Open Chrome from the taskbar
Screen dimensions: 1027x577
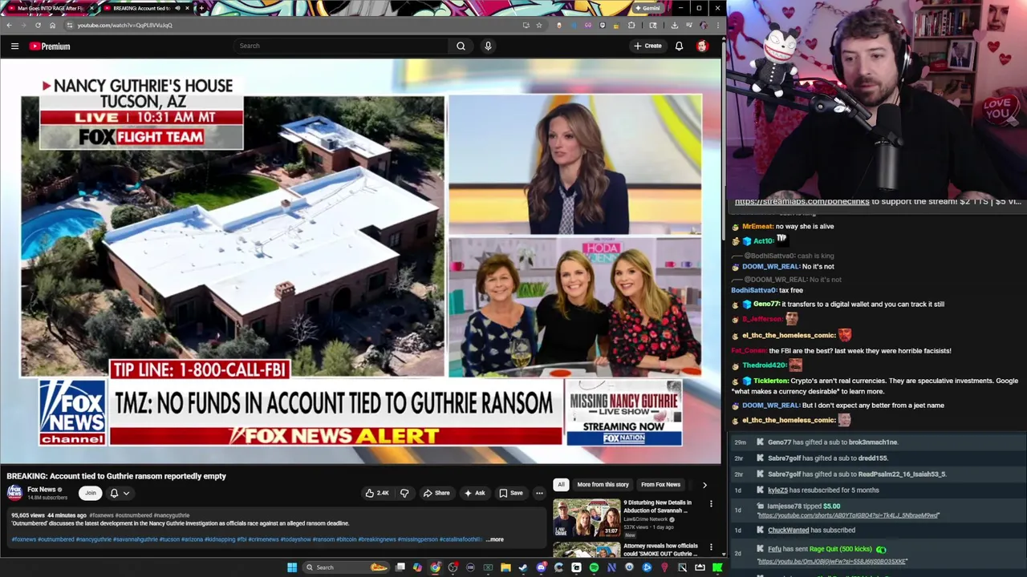click(436, 567)
